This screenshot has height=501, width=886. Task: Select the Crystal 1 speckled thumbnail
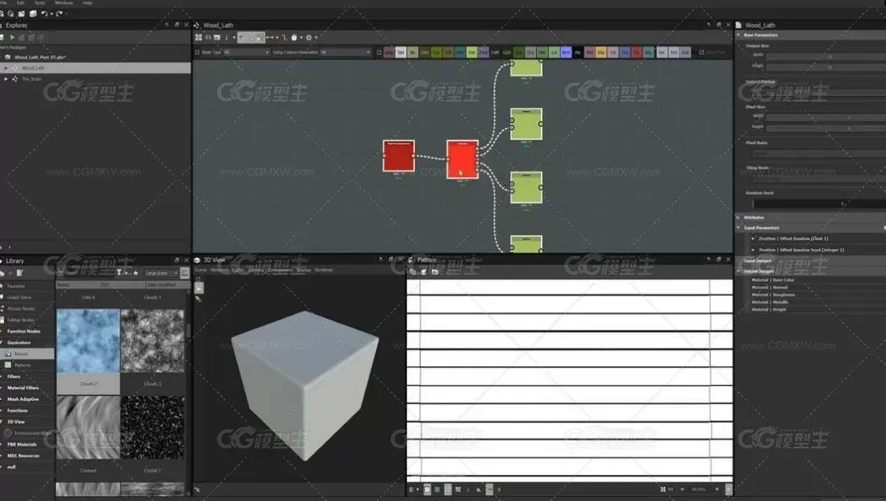tap(152, 427)
